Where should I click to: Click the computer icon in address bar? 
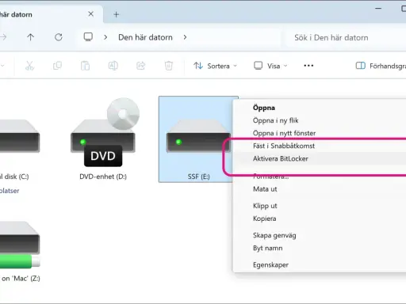[x=88, y=37]
